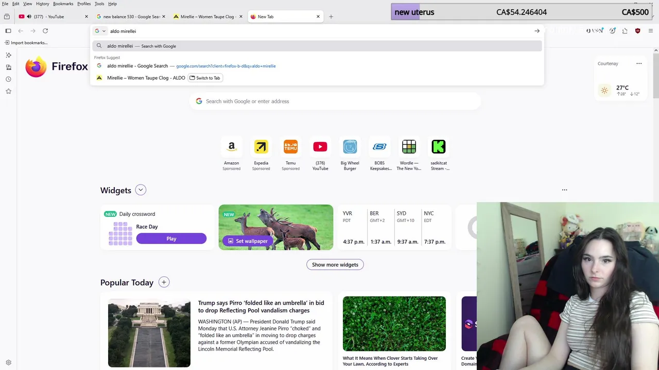This screenshot has width=659, height=370.
Task: Click Import bookmarks in bookmarks toolbar
Action: tap(26, 43)
